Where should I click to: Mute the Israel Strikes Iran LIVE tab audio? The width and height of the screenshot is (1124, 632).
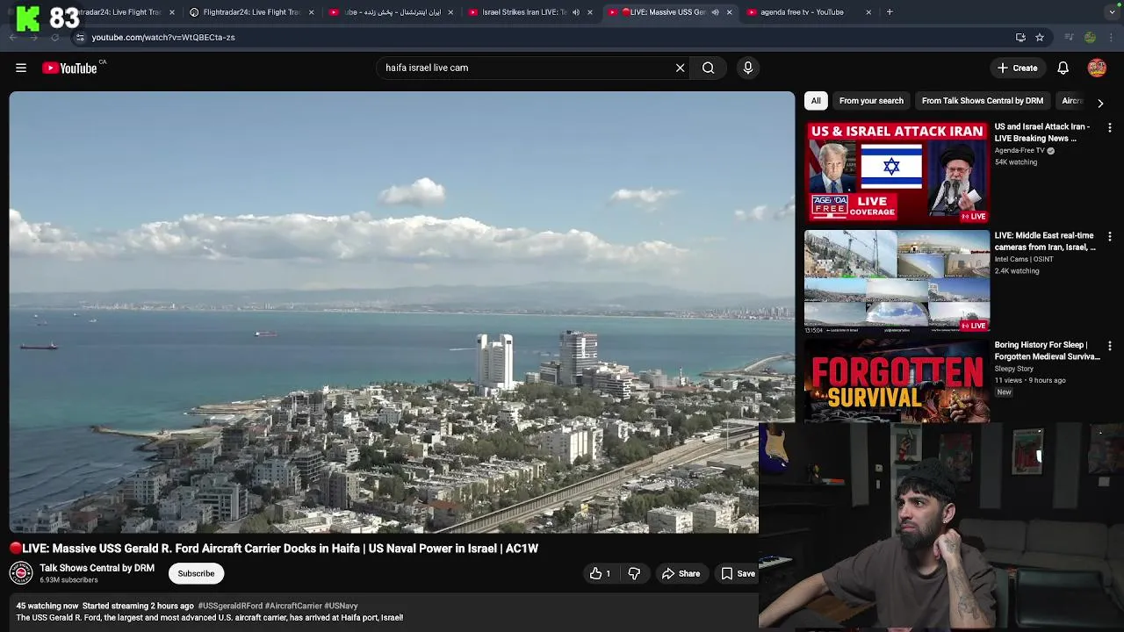pos(576,12)
